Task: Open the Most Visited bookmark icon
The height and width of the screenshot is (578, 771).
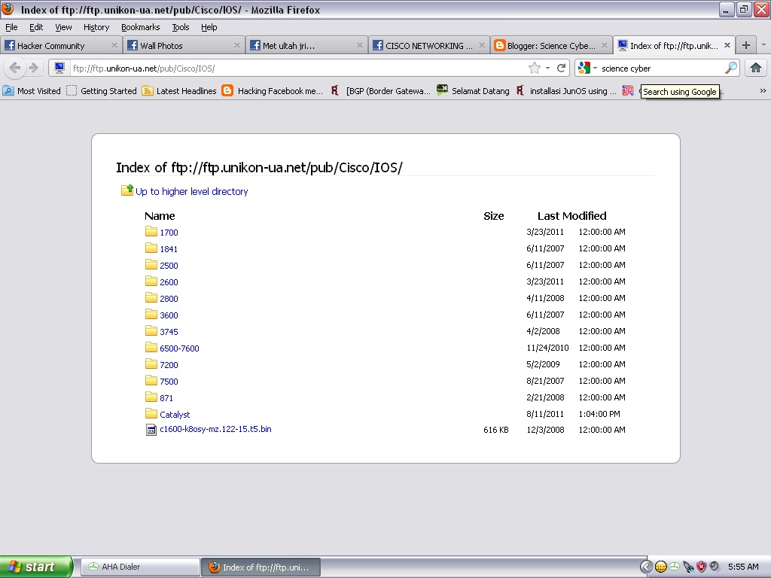Action: [8, 90]
